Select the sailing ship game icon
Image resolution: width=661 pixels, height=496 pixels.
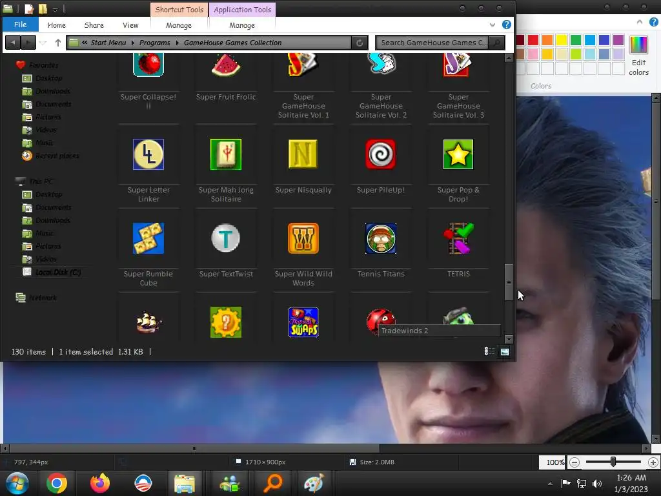pos(148,322)
